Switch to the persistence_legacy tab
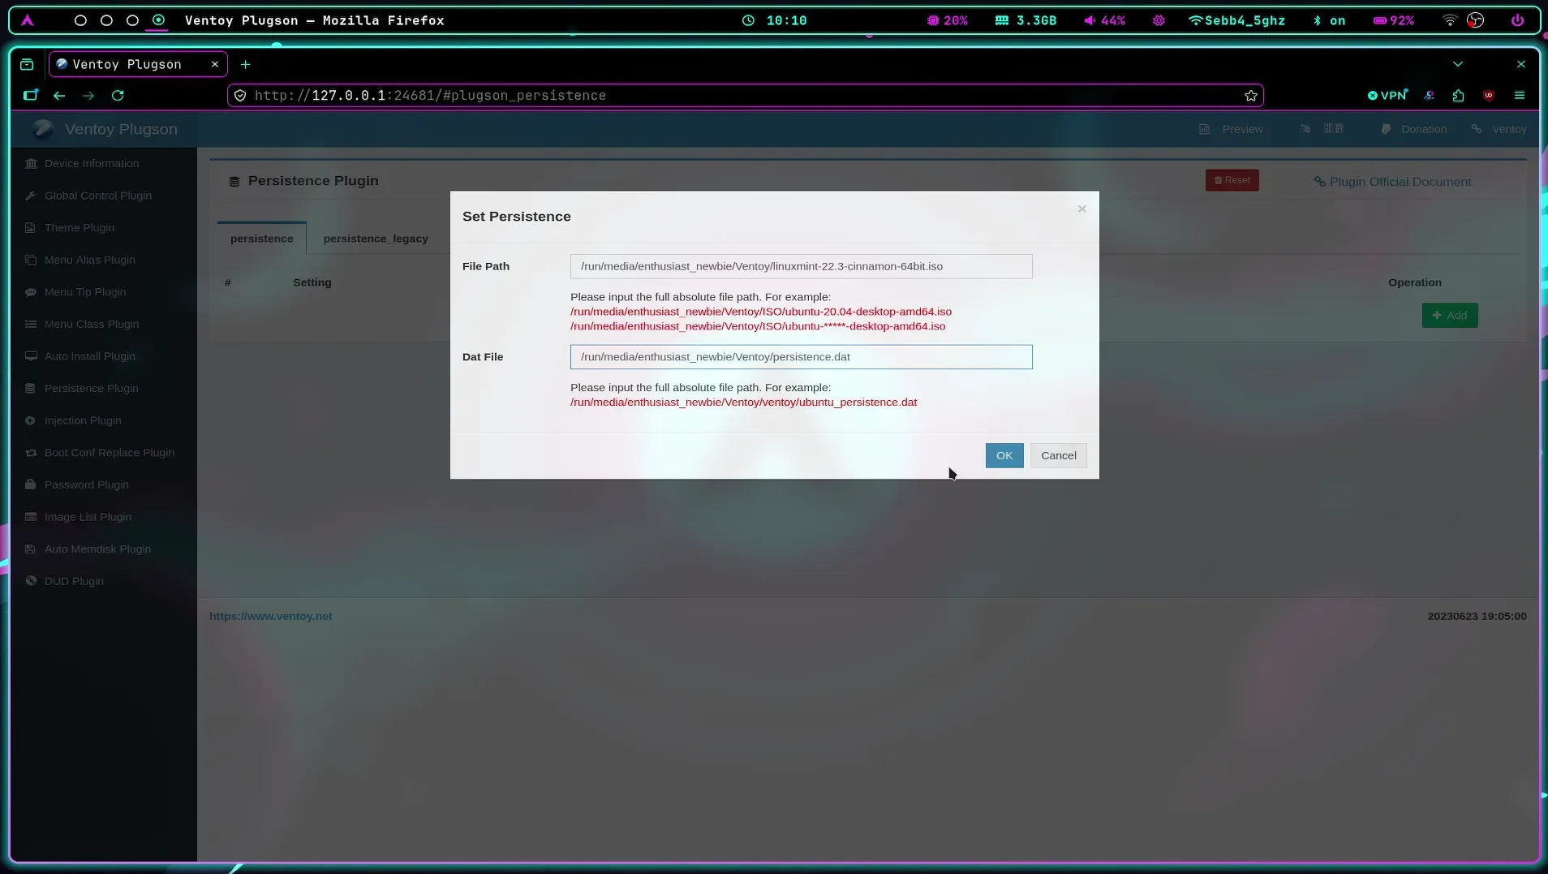 pos(376,239)
